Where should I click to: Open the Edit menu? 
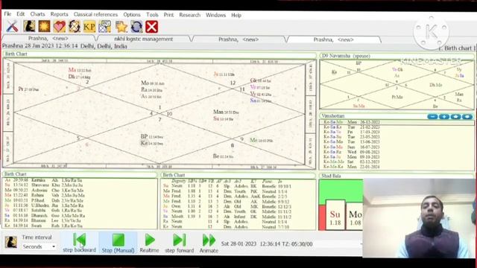pyautogui.click(x=21, y=14)
